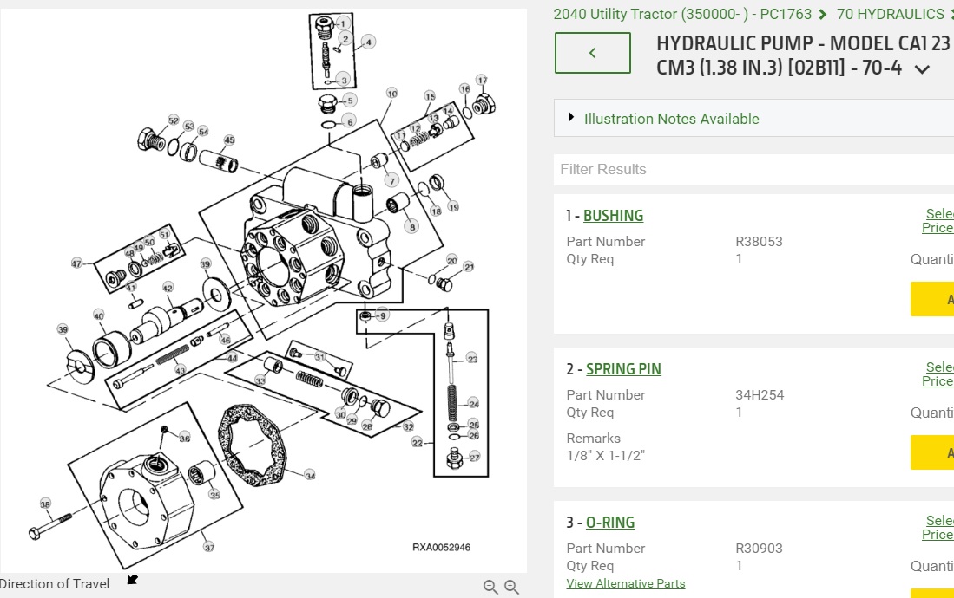This screenshot has height=598, width=954.
Task: Select callout 4 in the diagram
Action: point(368,42)
